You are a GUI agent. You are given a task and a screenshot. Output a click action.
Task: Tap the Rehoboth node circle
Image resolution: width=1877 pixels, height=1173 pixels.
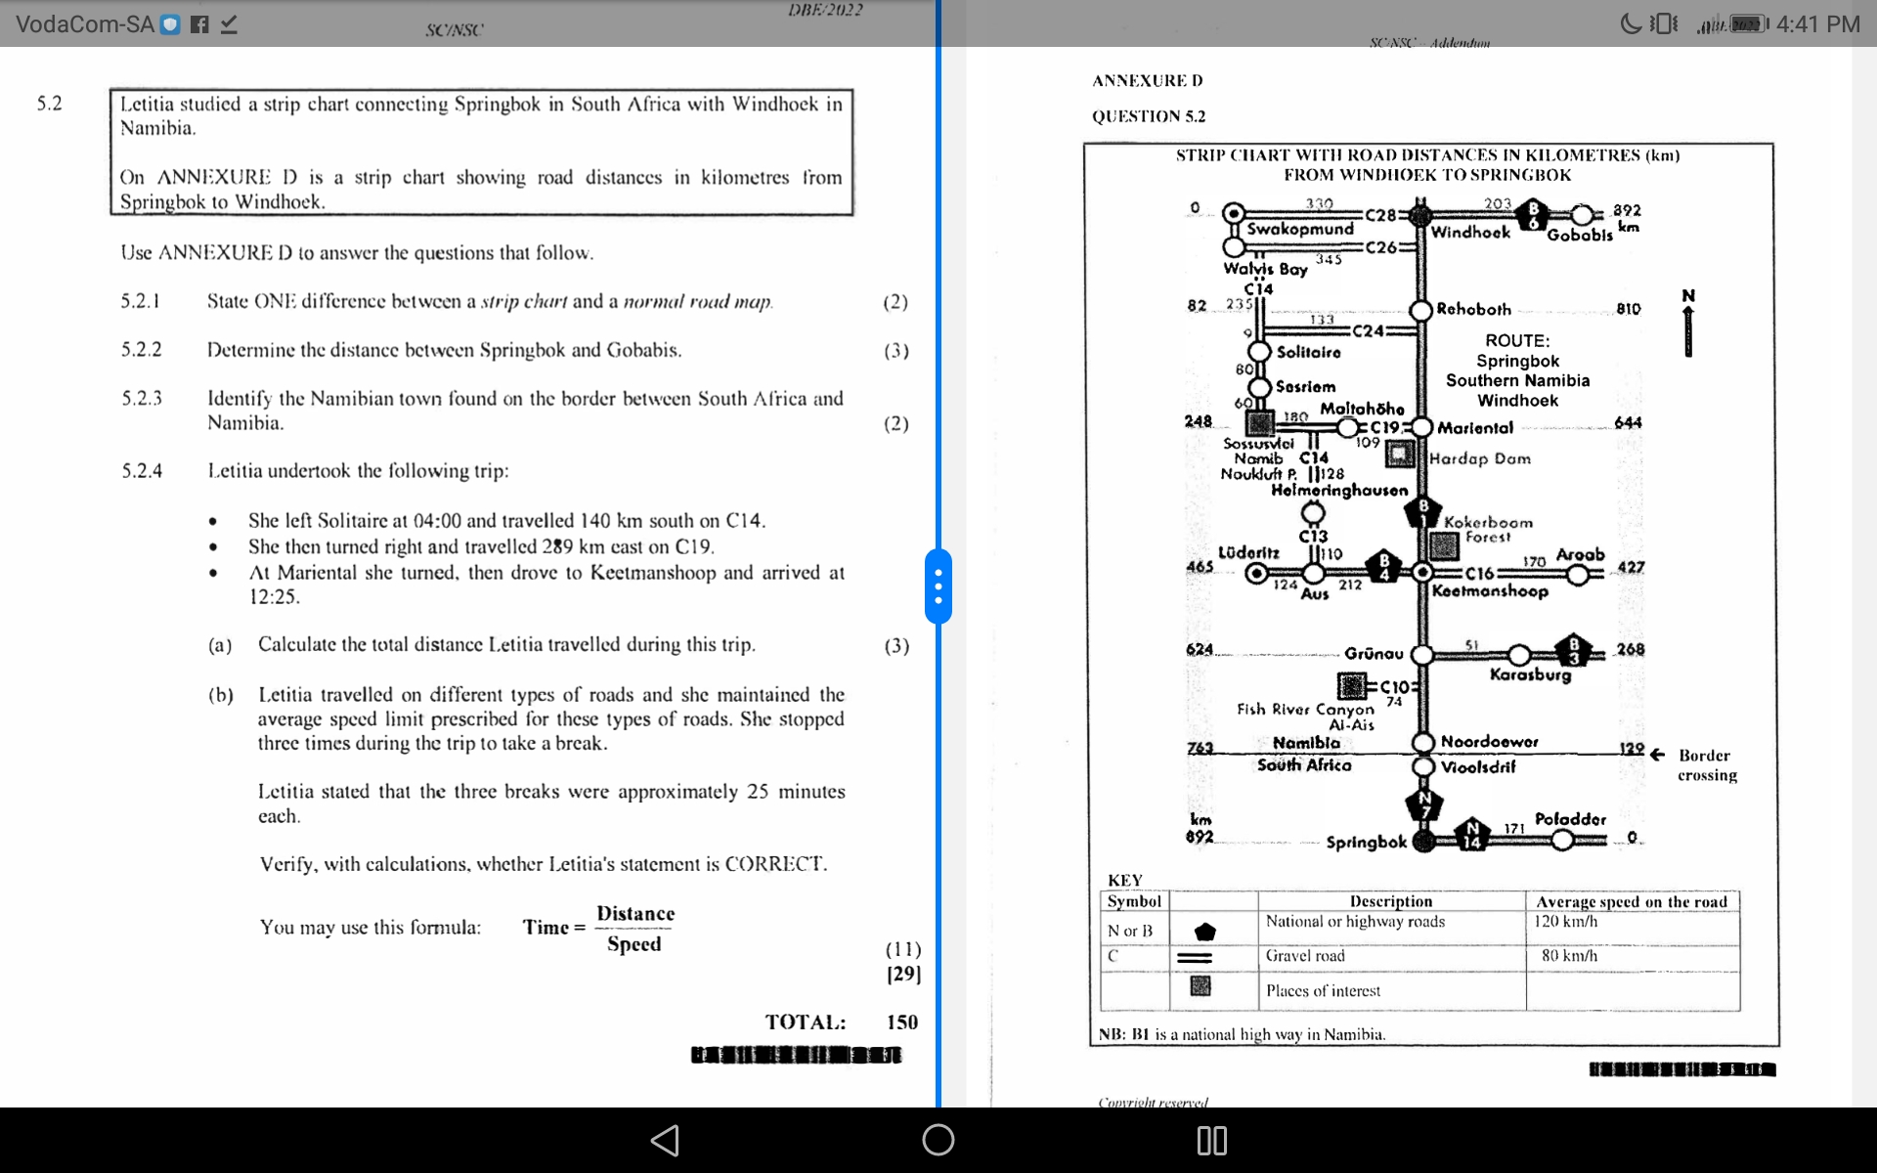tap(1421, 310)
